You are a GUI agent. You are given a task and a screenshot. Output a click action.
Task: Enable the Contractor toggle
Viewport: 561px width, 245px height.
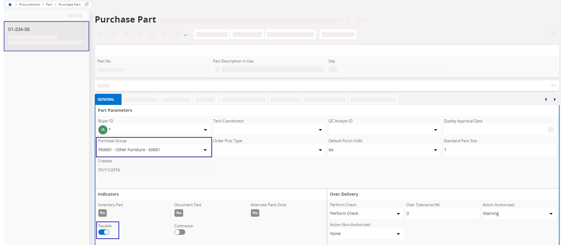(x=180, y=232)
